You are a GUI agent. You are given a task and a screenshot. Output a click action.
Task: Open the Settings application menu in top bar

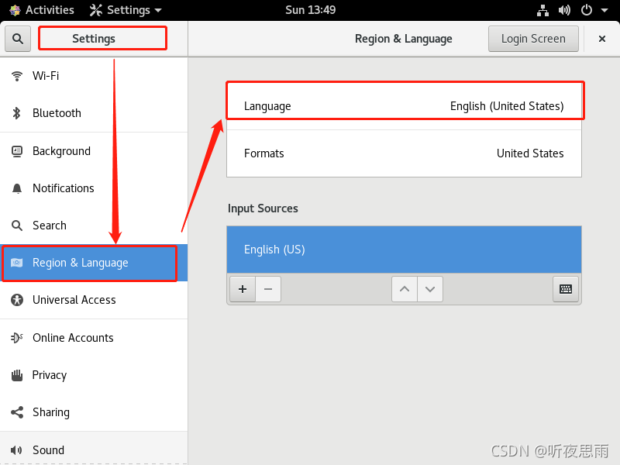click(x=126, y=10)
